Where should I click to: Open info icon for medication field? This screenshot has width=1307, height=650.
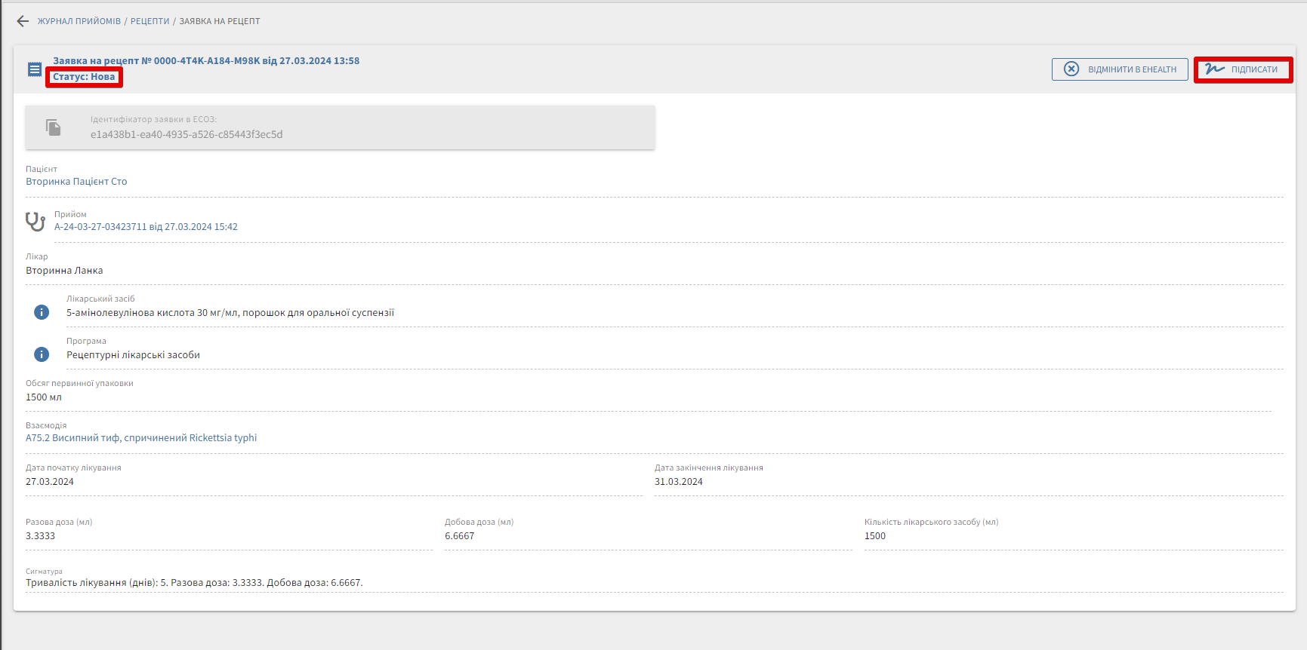pos(42,312)
